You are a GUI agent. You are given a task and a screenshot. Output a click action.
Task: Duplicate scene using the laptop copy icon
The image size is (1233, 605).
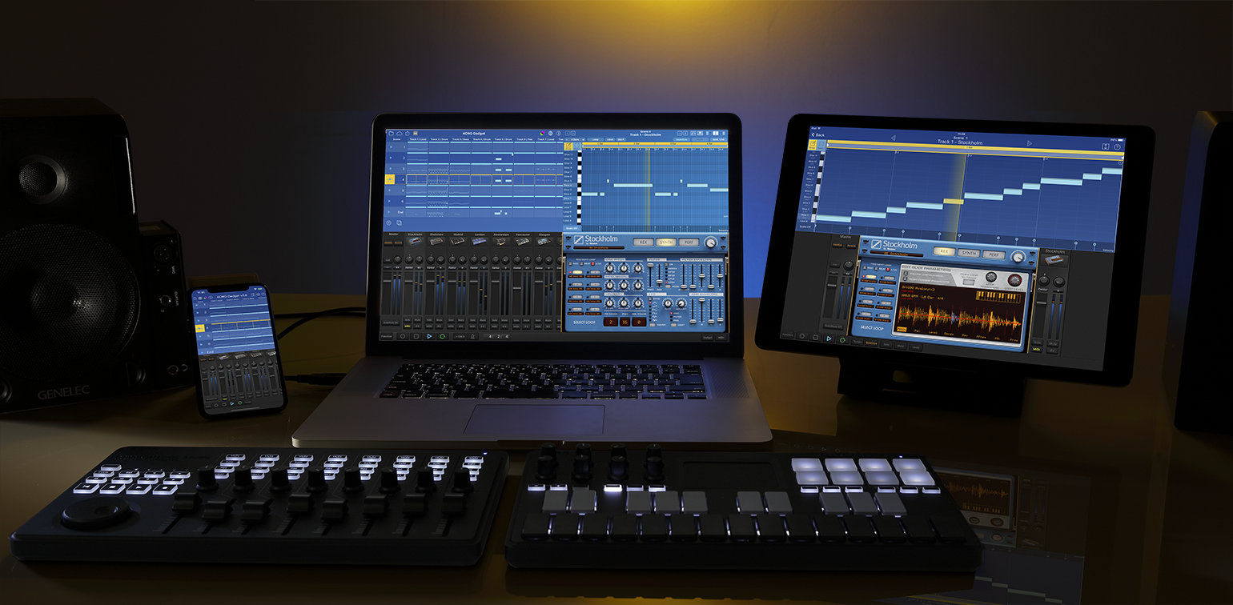(400, 222)
